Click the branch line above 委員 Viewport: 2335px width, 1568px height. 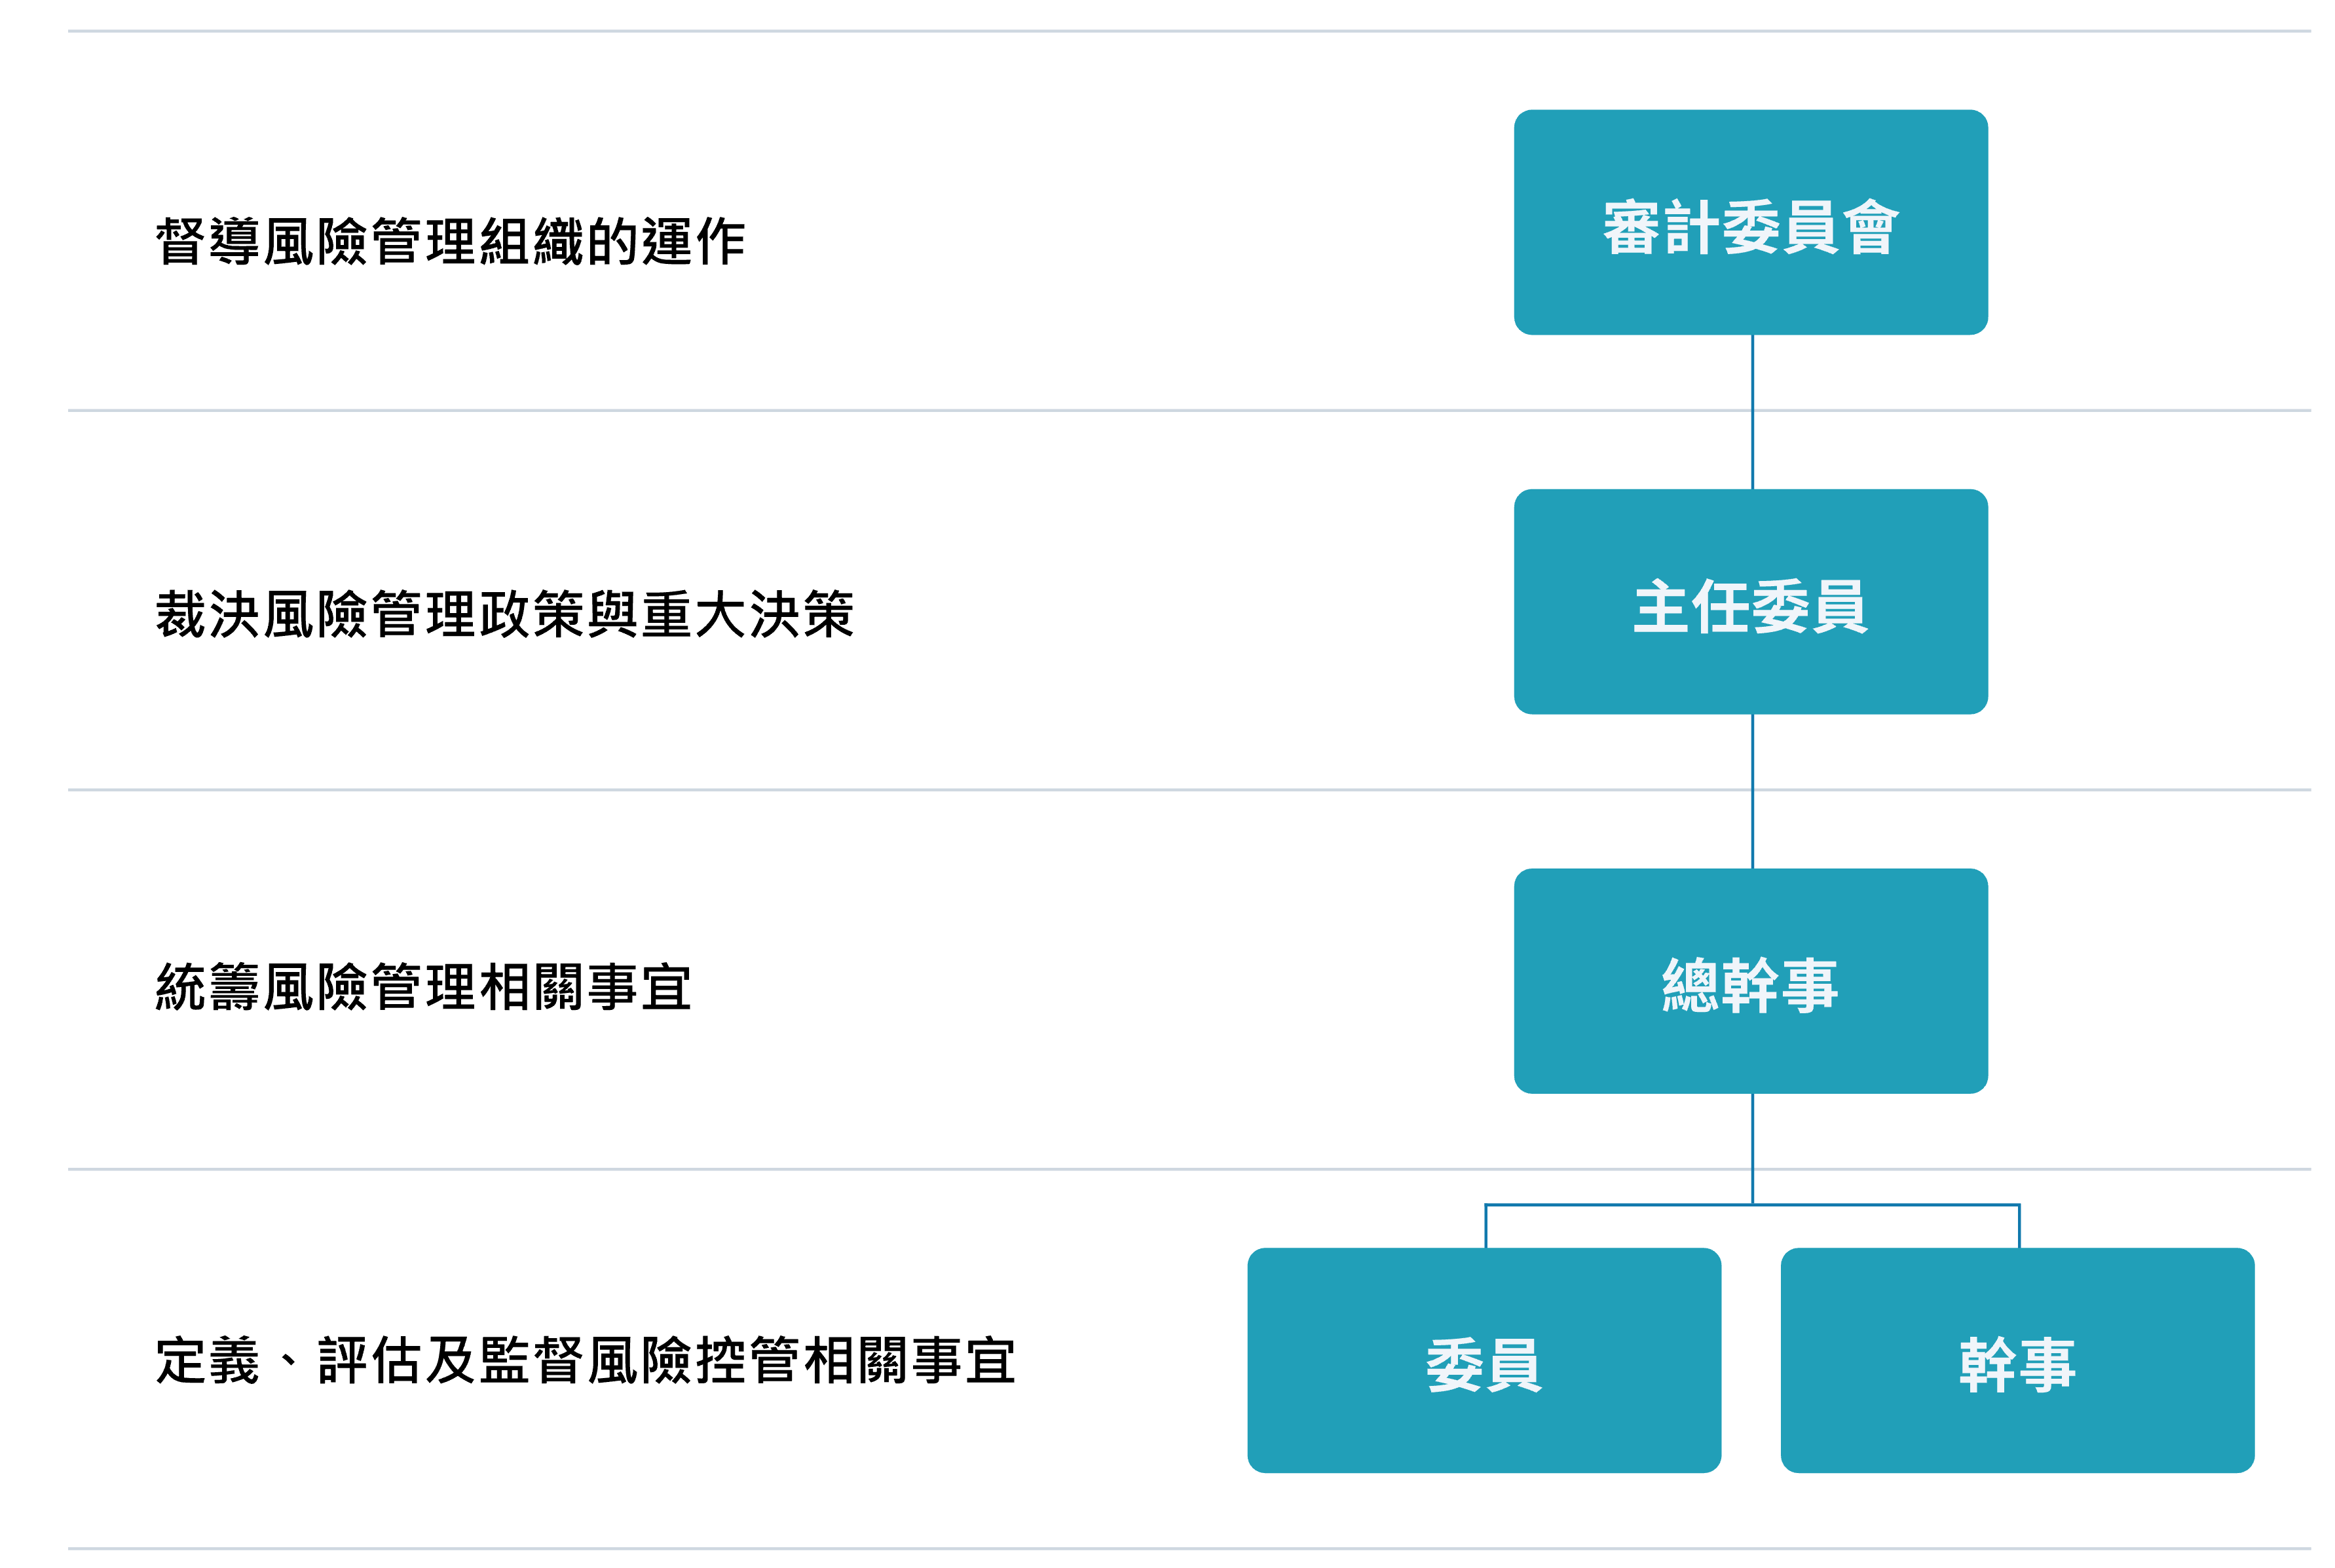tap(1486, 1226)
